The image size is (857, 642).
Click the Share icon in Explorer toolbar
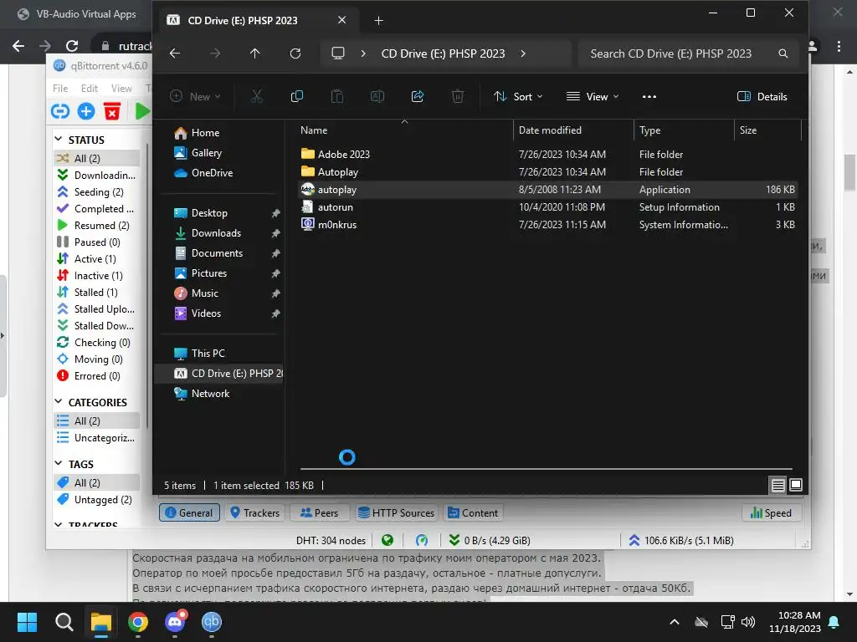[418, 97]
